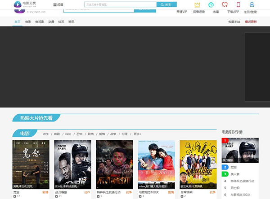The image size is (270, 199).
Task: Click the 战争 tag beside 特种兵之战狼行动
Action: pos(129,192)
